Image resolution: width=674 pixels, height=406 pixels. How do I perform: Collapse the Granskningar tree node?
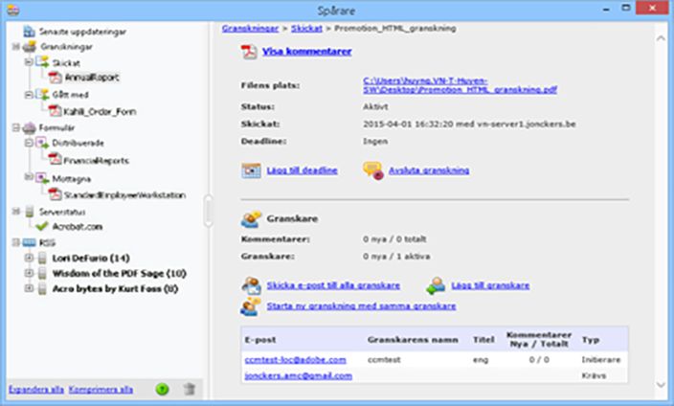click(x=16, y=47)
